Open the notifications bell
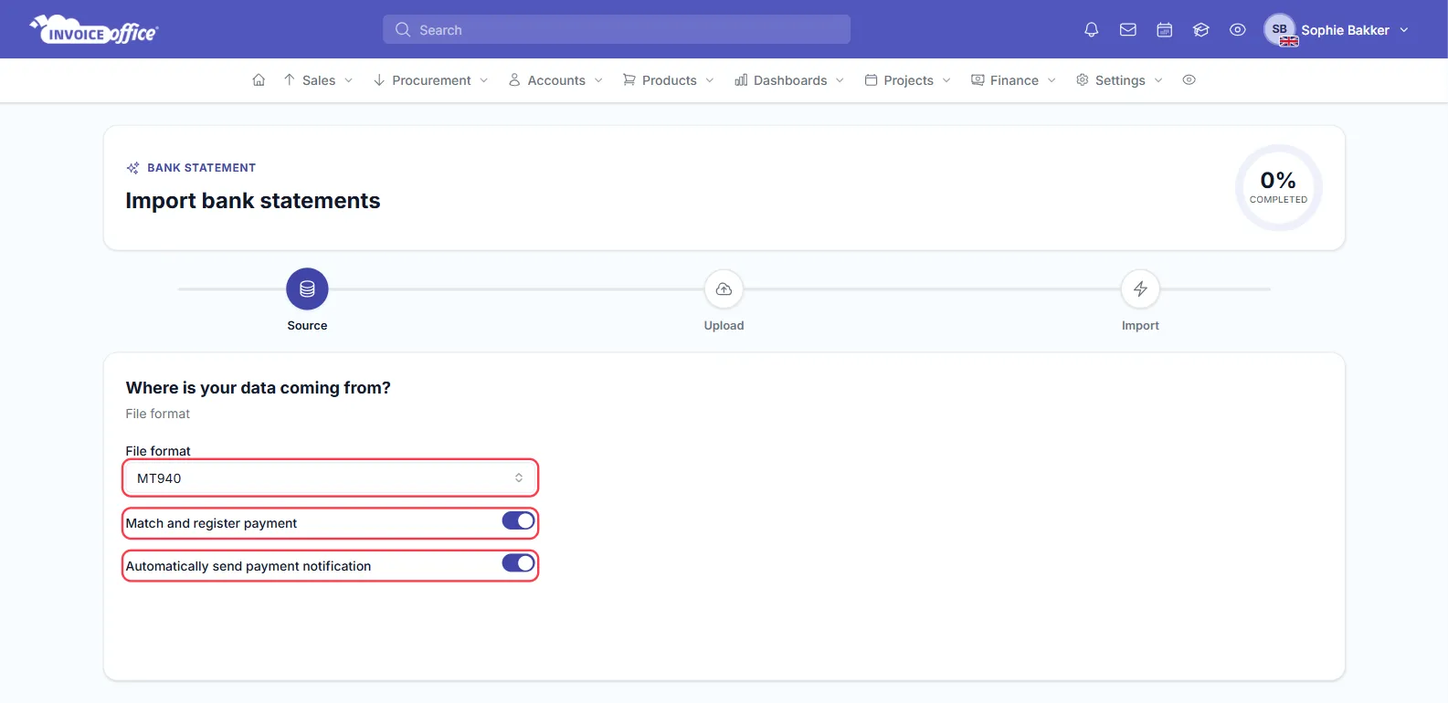This screenshot has height=703, width=1448. 1091,30
